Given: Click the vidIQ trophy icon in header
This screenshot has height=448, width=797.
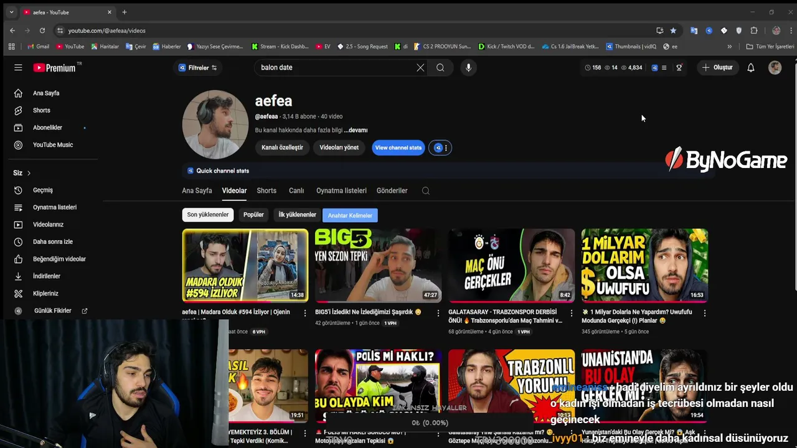Looking at the screenshot, I should pyautogui.click(x=679, y=67).
